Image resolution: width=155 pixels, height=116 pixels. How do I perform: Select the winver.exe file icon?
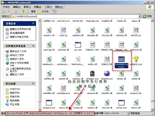(121, 103)
